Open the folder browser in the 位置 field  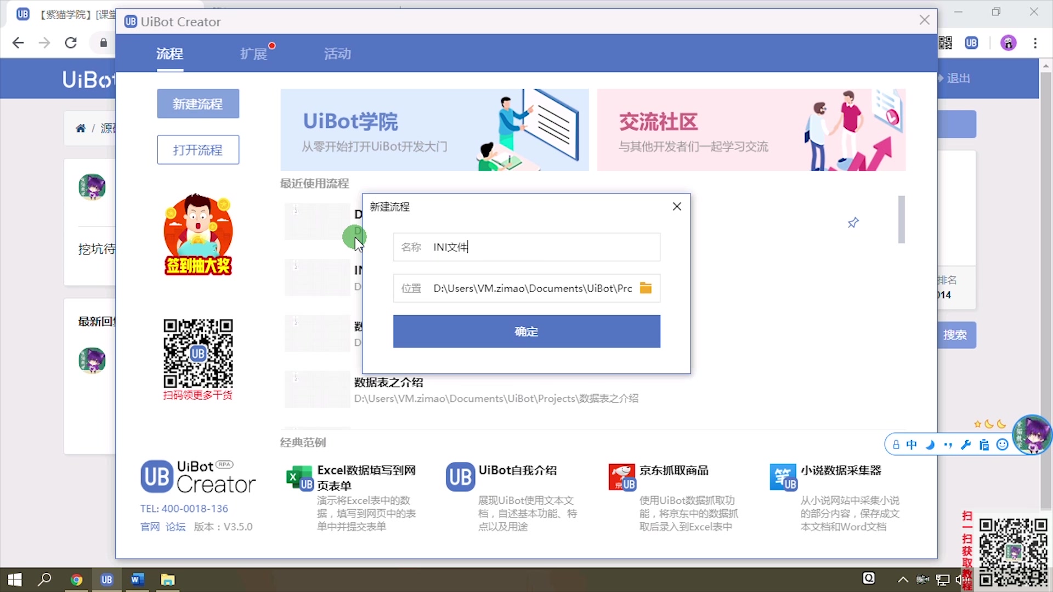coord(646,288)
